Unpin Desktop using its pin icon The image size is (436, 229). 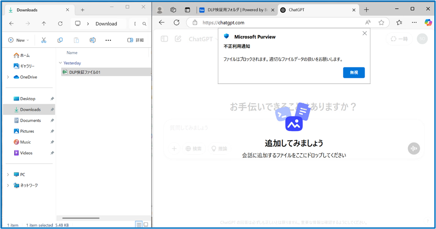pos(52,99)
